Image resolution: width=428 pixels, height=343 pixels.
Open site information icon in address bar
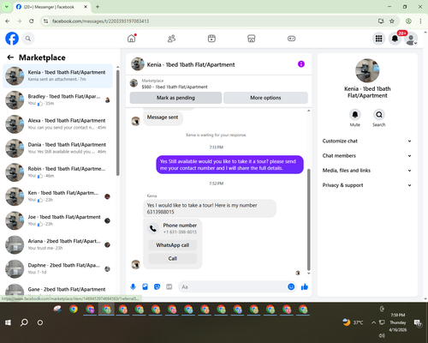coord(45,21)
